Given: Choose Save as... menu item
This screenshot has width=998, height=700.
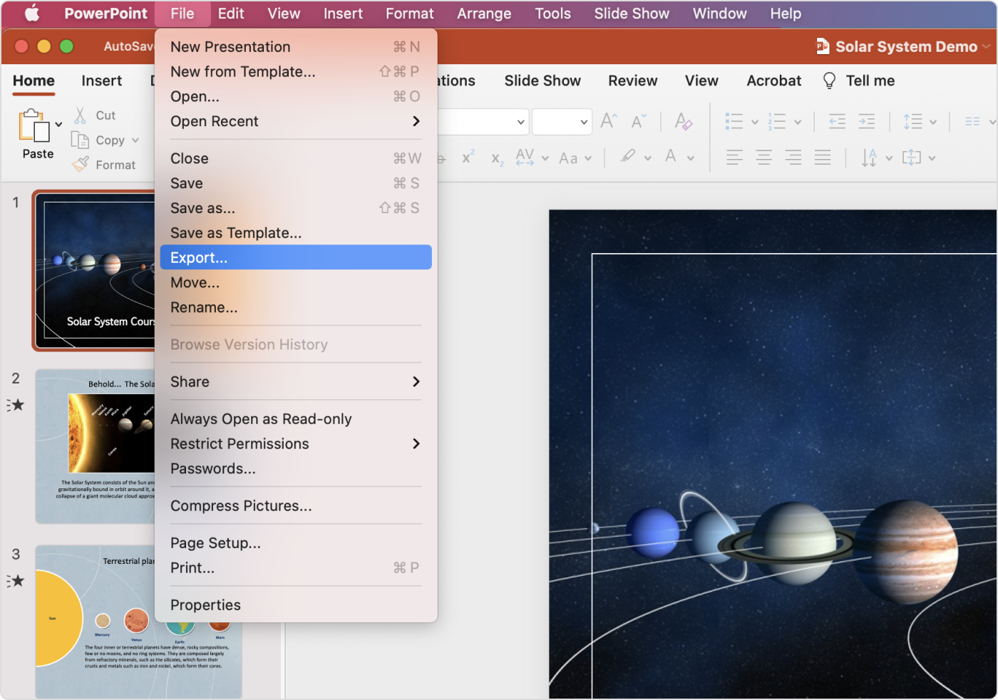Looking at the screenshot, I should coord(296,208).
